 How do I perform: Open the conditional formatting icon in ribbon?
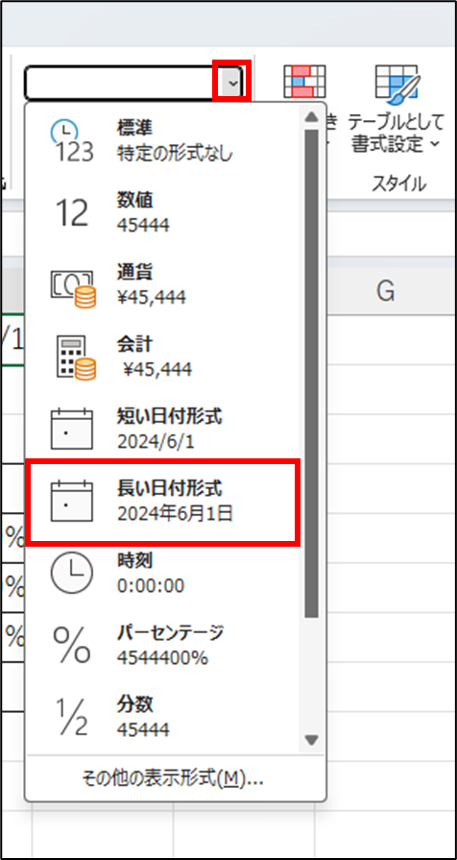304,83
